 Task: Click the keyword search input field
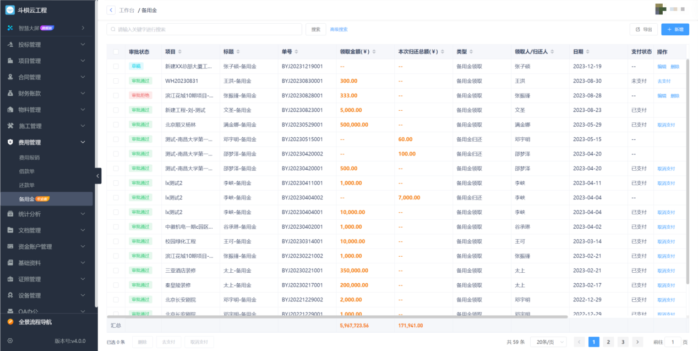(204, 29)
